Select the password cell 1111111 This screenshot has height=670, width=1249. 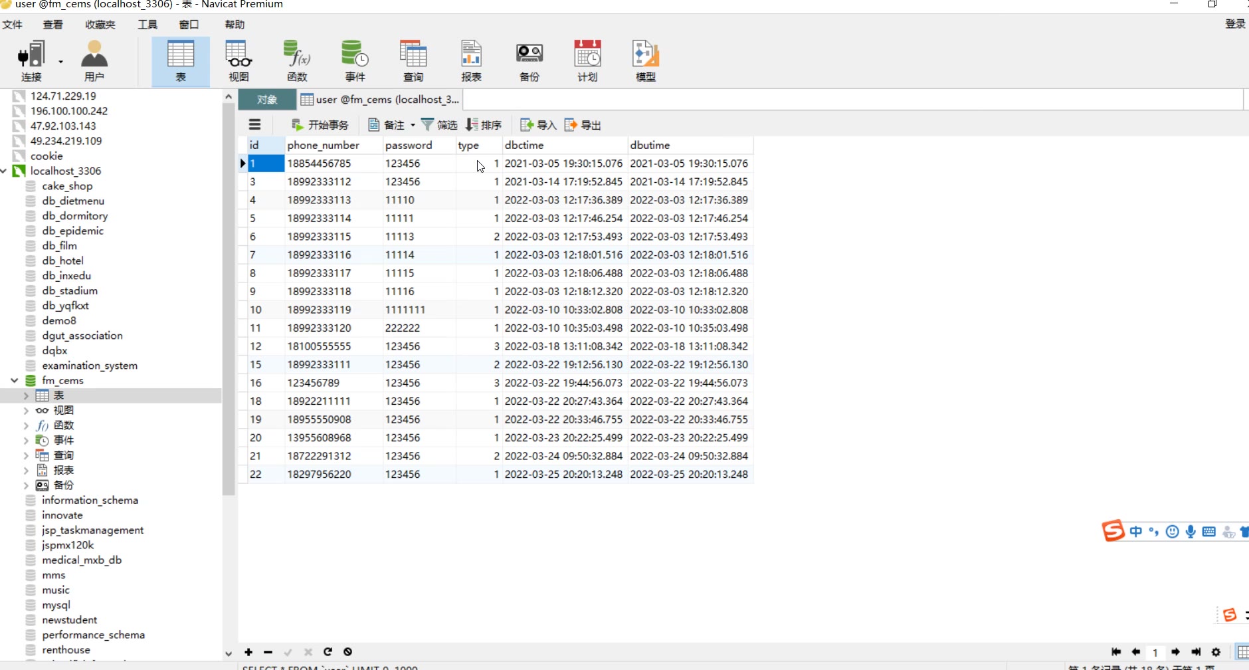[x=419, y=310]
